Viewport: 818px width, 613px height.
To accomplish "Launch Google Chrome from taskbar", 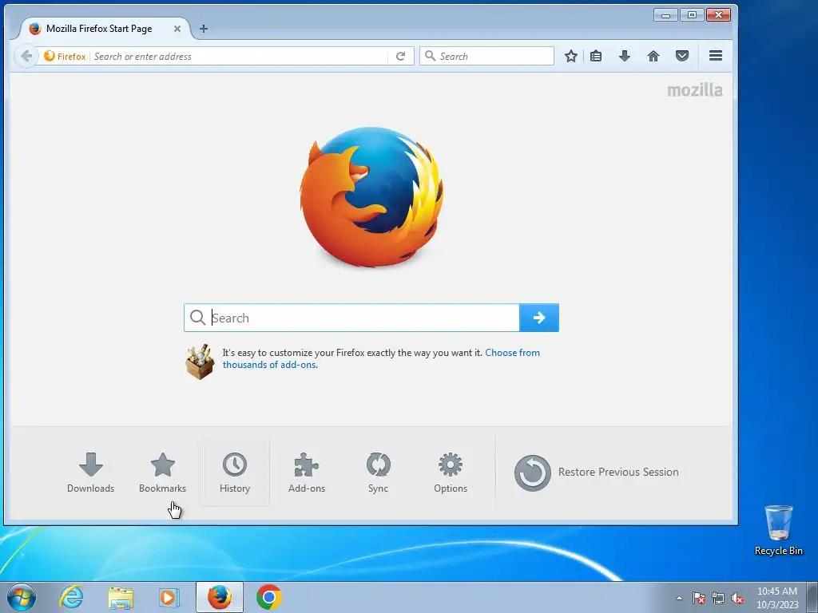I will click(x=268, y=597).
